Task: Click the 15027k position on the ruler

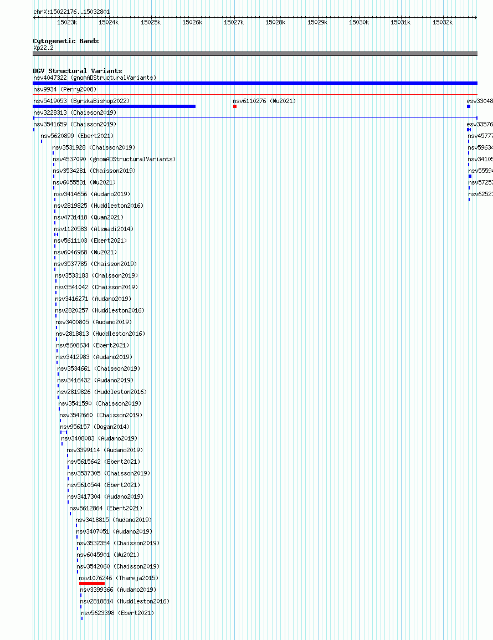Action: coord(234,23)
